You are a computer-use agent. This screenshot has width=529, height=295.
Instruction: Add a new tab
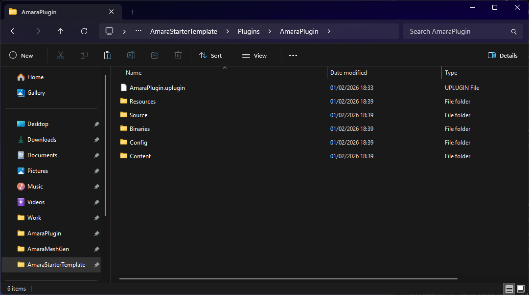pos(133,12)
